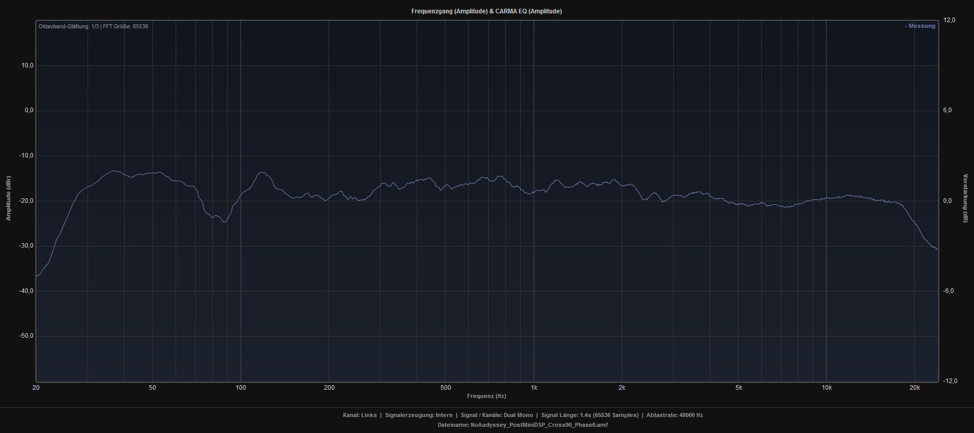974x433 pixels.
Task: Click the Verstärkung (dB) axis label
Action: tap(965, 198)
